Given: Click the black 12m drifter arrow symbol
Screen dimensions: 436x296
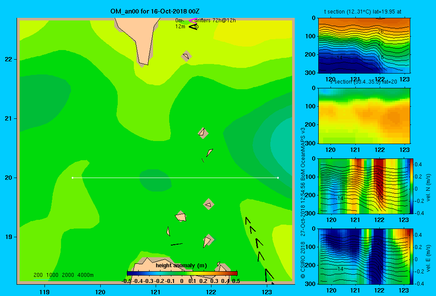Looking at the screenshot, I should click(193, 27).
